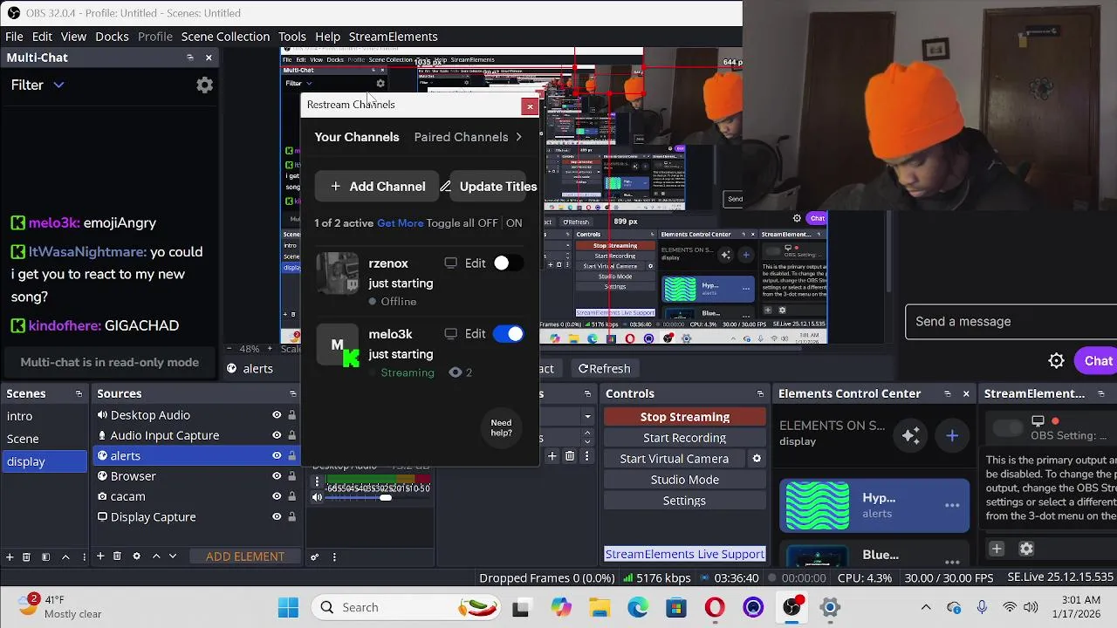Open scene filters icon in Scenes toolbar
This screenshot has height=628, width=1117.
(45, 556)
